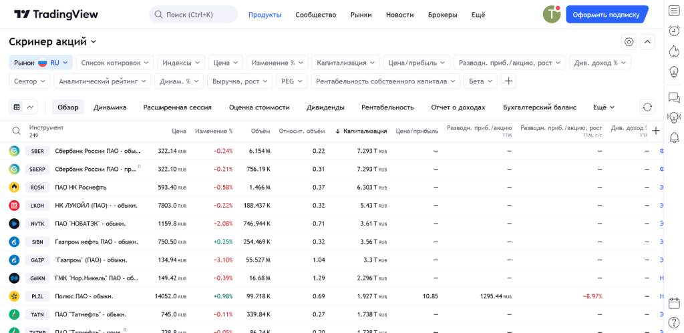Switch to the Оценка стоимости tab

(x=259, y=107)
